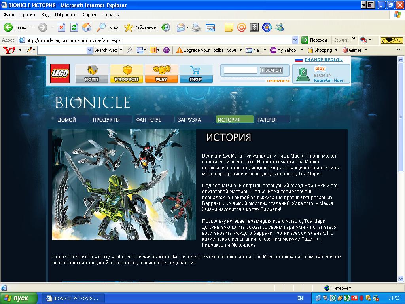Open the Games dropdown arrow

point(366,50)
